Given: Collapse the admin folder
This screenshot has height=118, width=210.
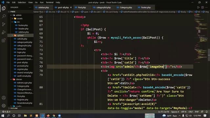Looking at the screenshot, I should [11, 15].
